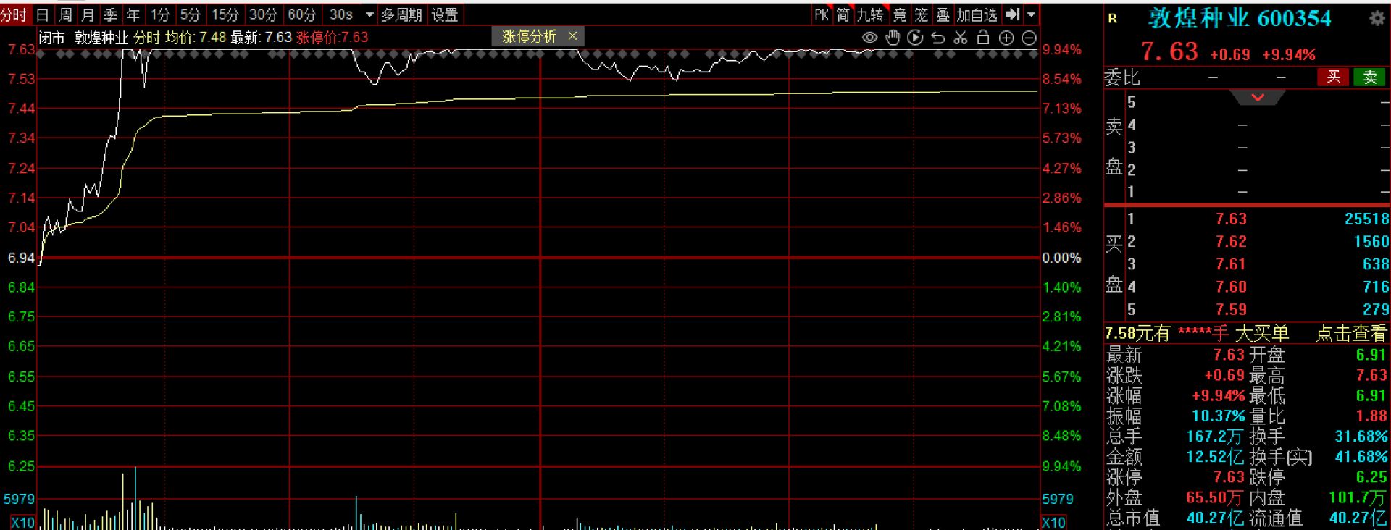The height and width of the screenshot is (530, 1391).
Task: Open dropdown arrow next to 加自选
Action: click(1032, 14)
